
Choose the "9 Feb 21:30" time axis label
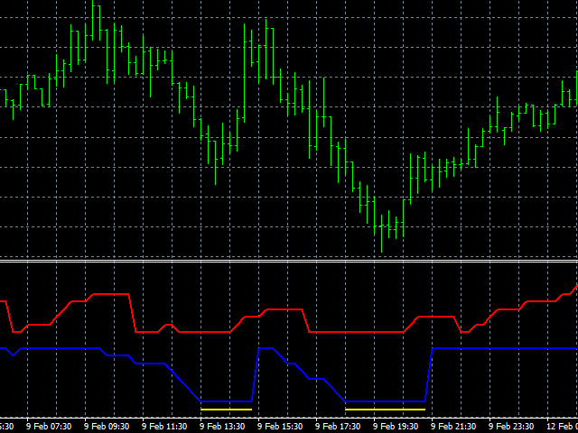453,426
